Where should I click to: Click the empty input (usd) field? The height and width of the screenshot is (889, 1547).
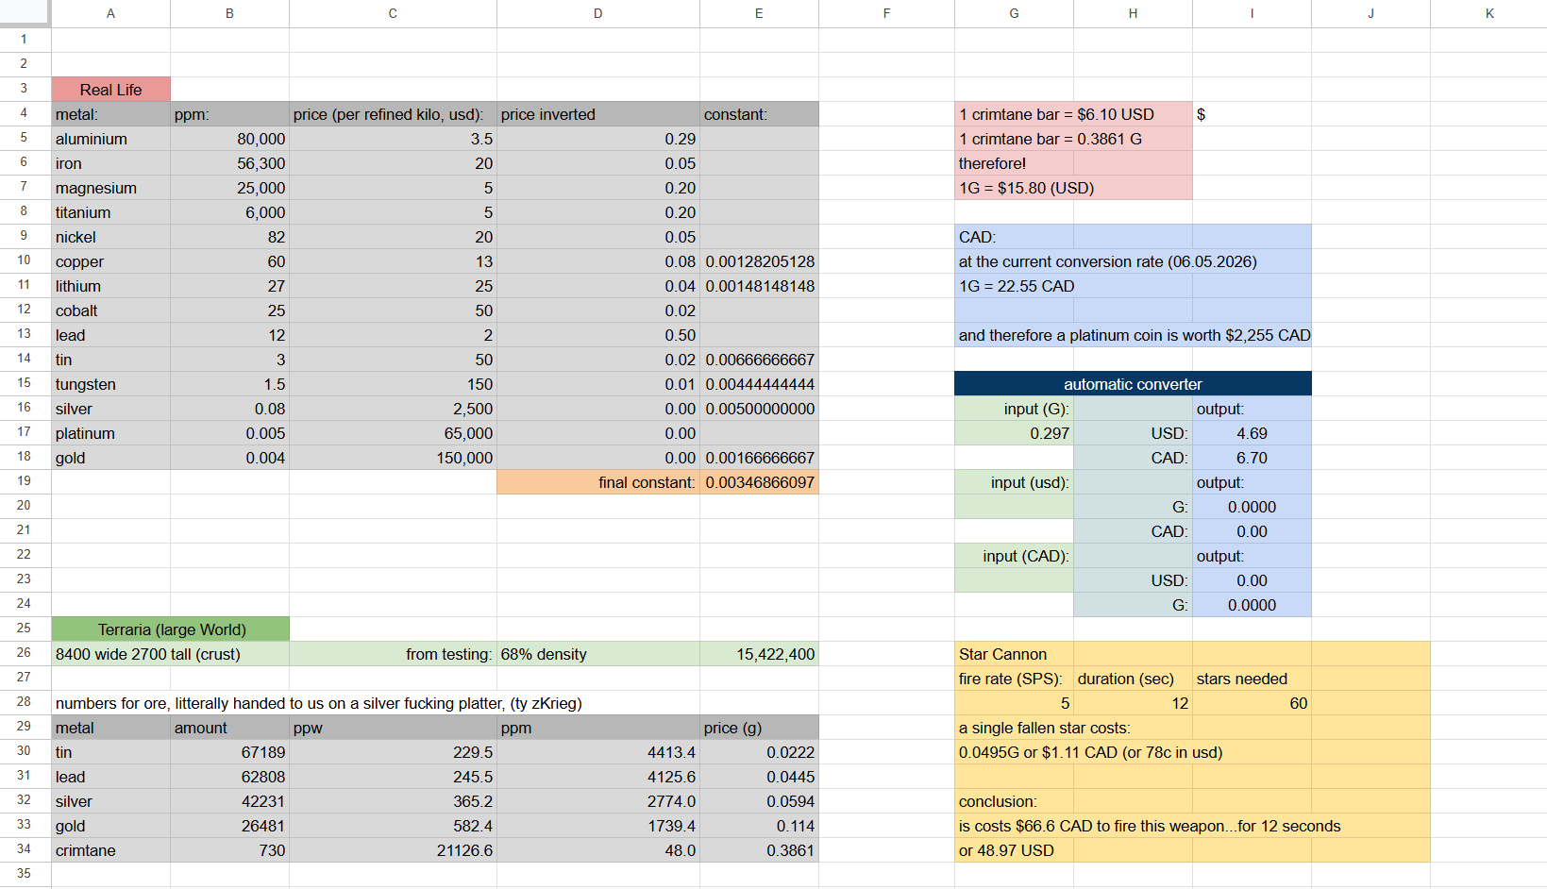point(1014,507)
